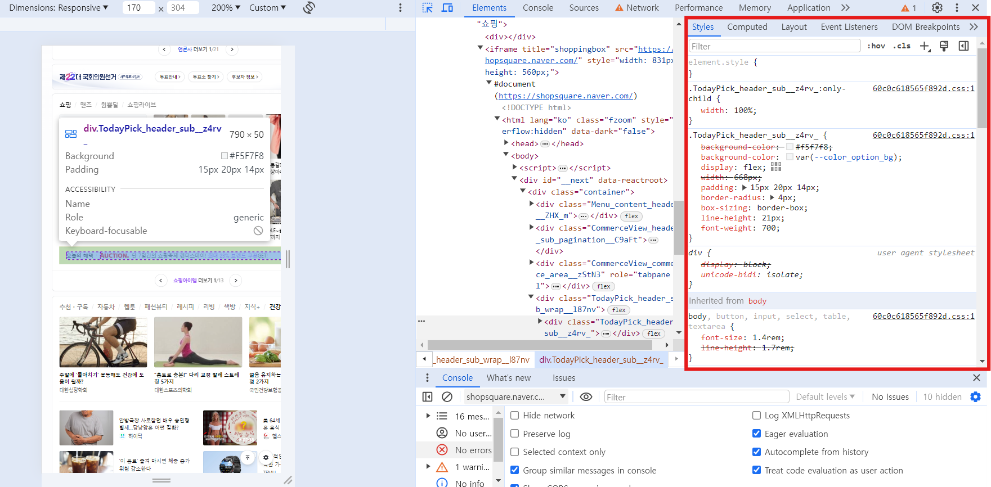This screenshot has height=487, width=991.
Task: Enable Log XMLHttpRequests checkbox
Action: point(757,416)
